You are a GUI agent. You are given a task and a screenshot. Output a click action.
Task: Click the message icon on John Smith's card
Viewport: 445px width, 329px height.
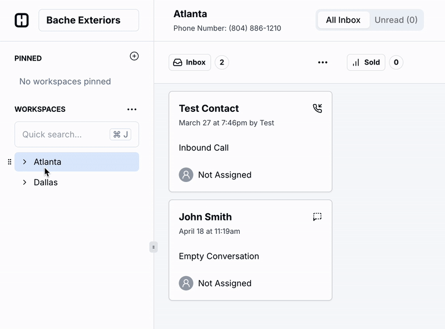[317, 218]
